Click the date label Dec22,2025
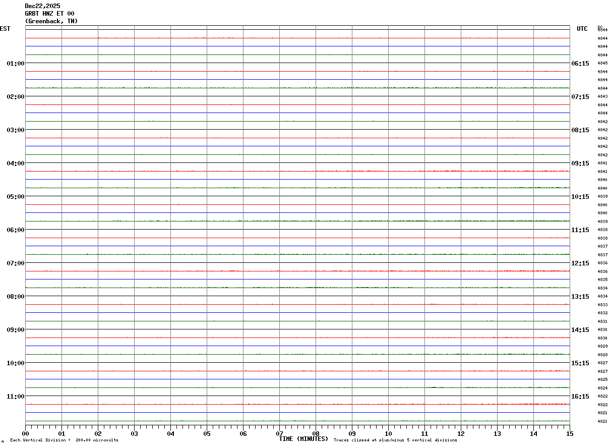Screen dimensions: 610x447 [x=42, y=6]
